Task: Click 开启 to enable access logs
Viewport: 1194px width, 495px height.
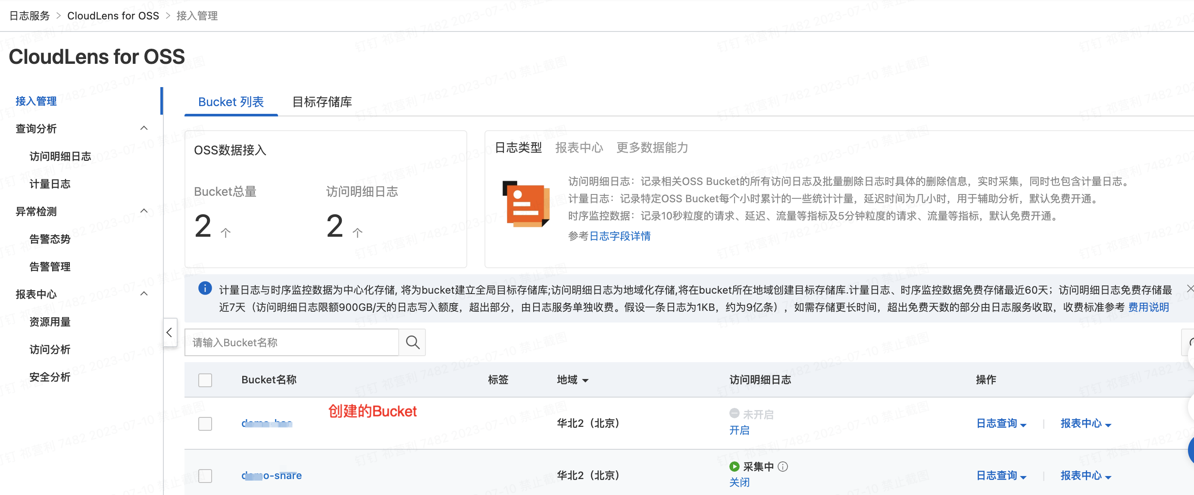Action: pyautogui.click(x=739, y=430)
